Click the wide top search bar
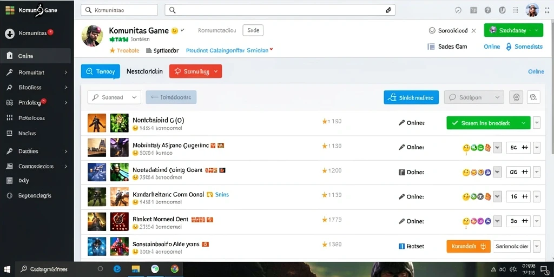The image size is (554, 277). pos(280,10)
